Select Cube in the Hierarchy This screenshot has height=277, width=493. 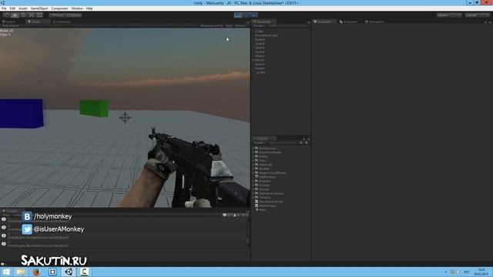coord(259,31)
